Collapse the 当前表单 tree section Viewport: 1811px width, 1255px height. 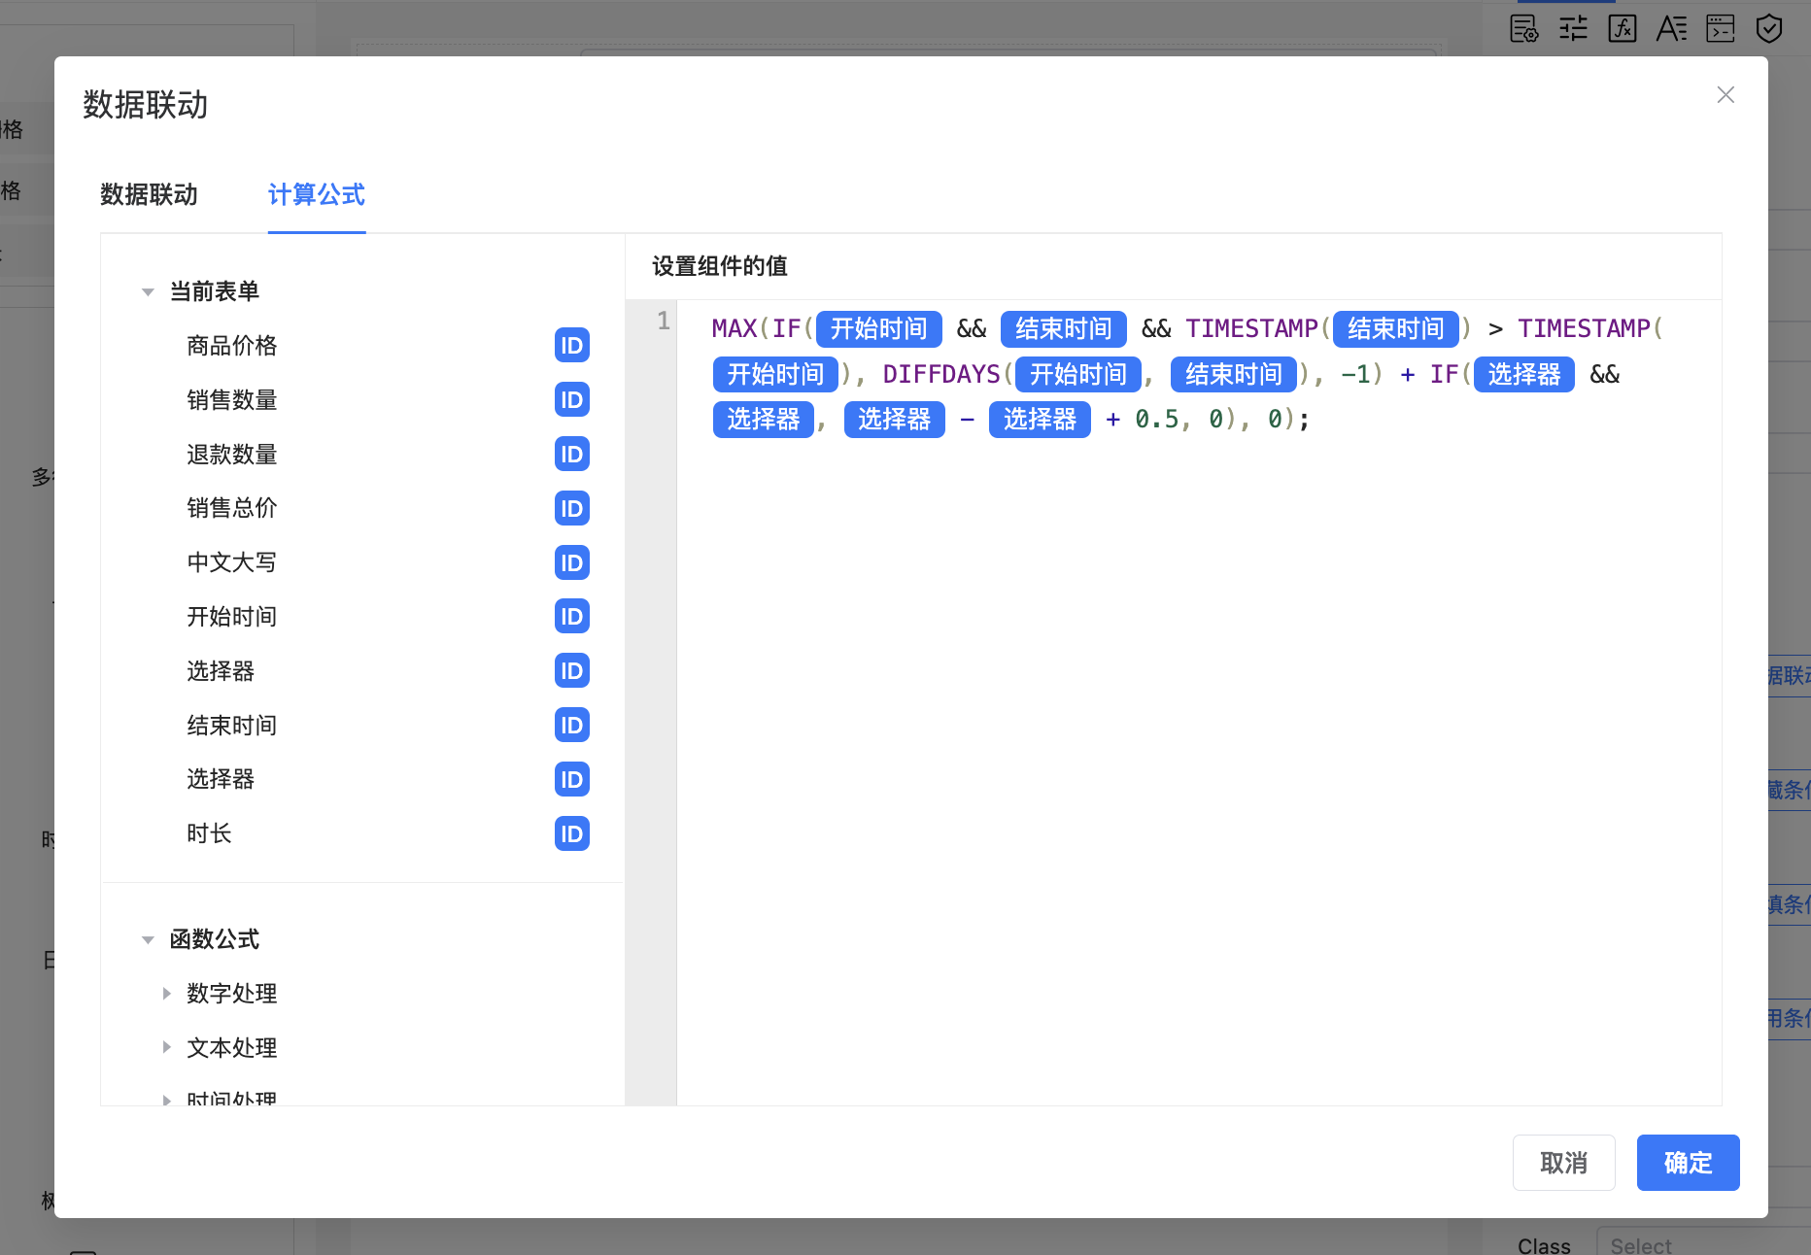pyautogui.click(x=148, y=291)
